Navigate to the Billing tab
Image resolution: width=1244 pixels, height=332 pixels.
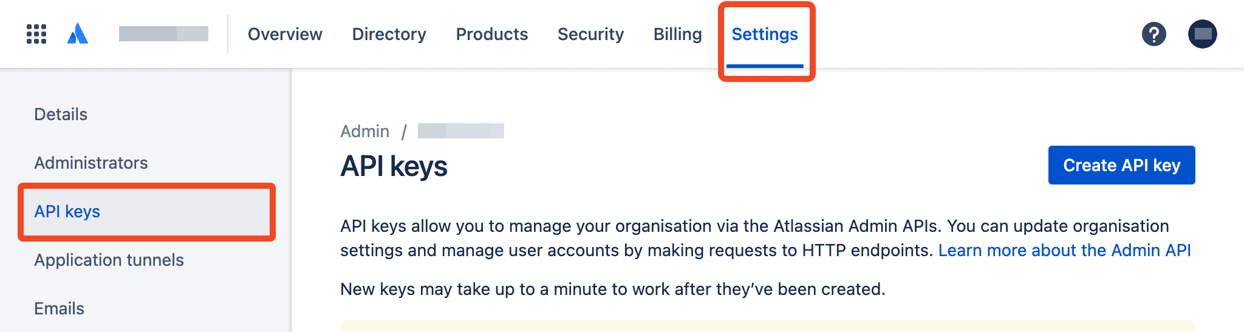coord(677,34)
